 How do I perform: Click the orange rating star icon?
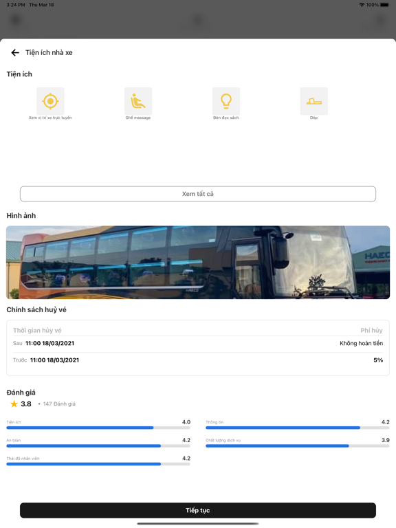14,404
